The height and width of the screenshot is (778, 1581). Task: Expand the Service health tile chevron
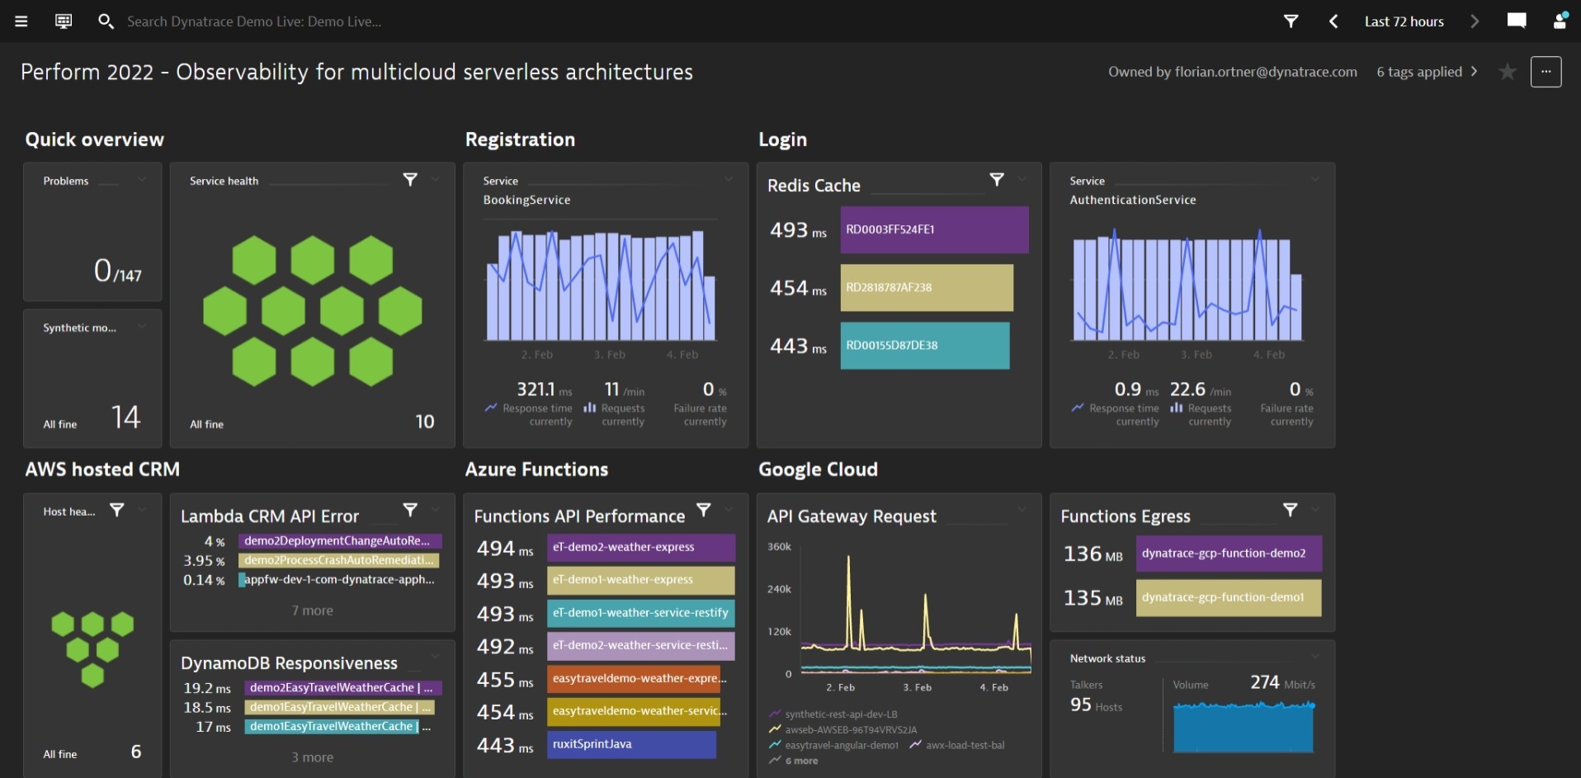pyautogui.click(x=436, y=179)
